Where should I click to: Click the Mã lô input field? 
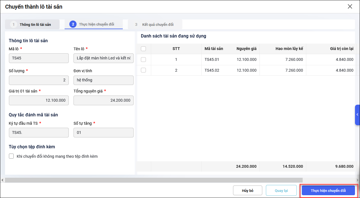tap(39, 58)
